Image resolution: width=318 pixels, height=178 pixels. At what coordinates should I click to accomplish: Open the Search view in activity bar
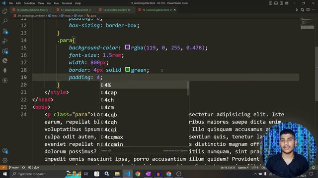tap(5, 21)
